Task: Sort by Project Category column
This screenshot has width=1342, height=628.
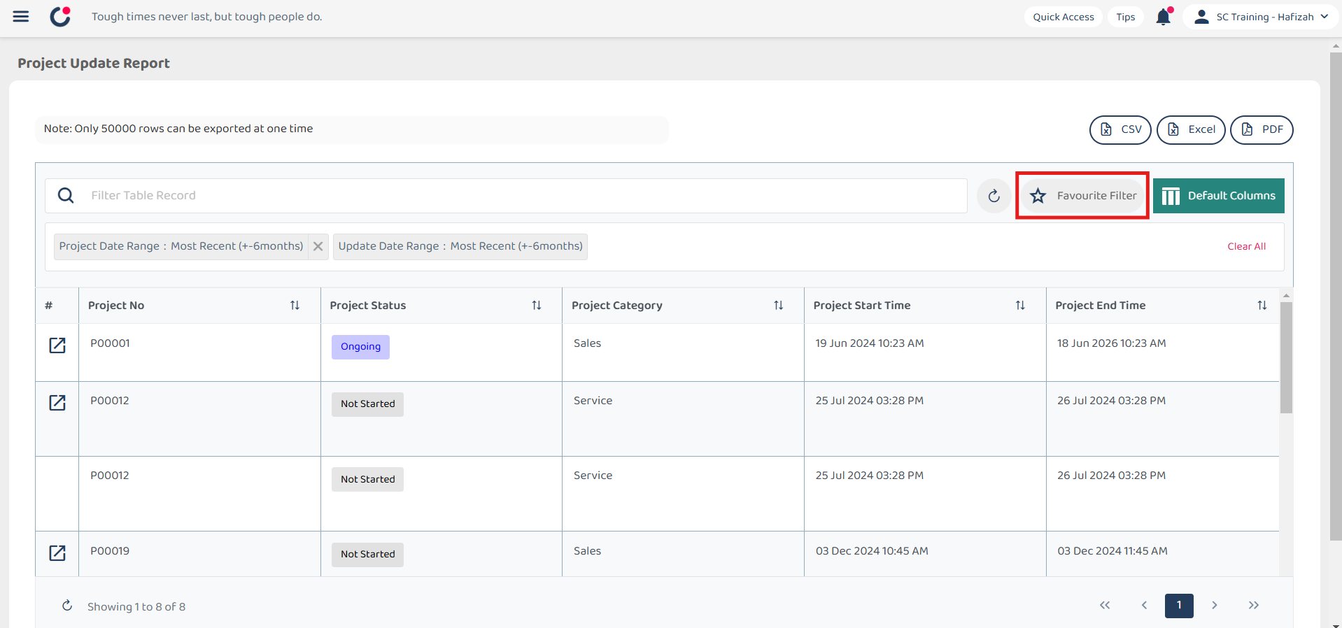Action: pyautogui.click(x=778, y=306)
